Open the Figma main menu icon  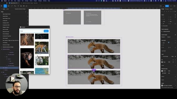click(1, 6)
